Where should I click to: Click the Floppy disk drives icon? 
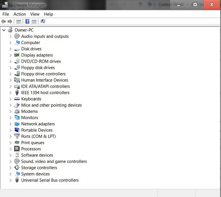(x=17, y=68)
